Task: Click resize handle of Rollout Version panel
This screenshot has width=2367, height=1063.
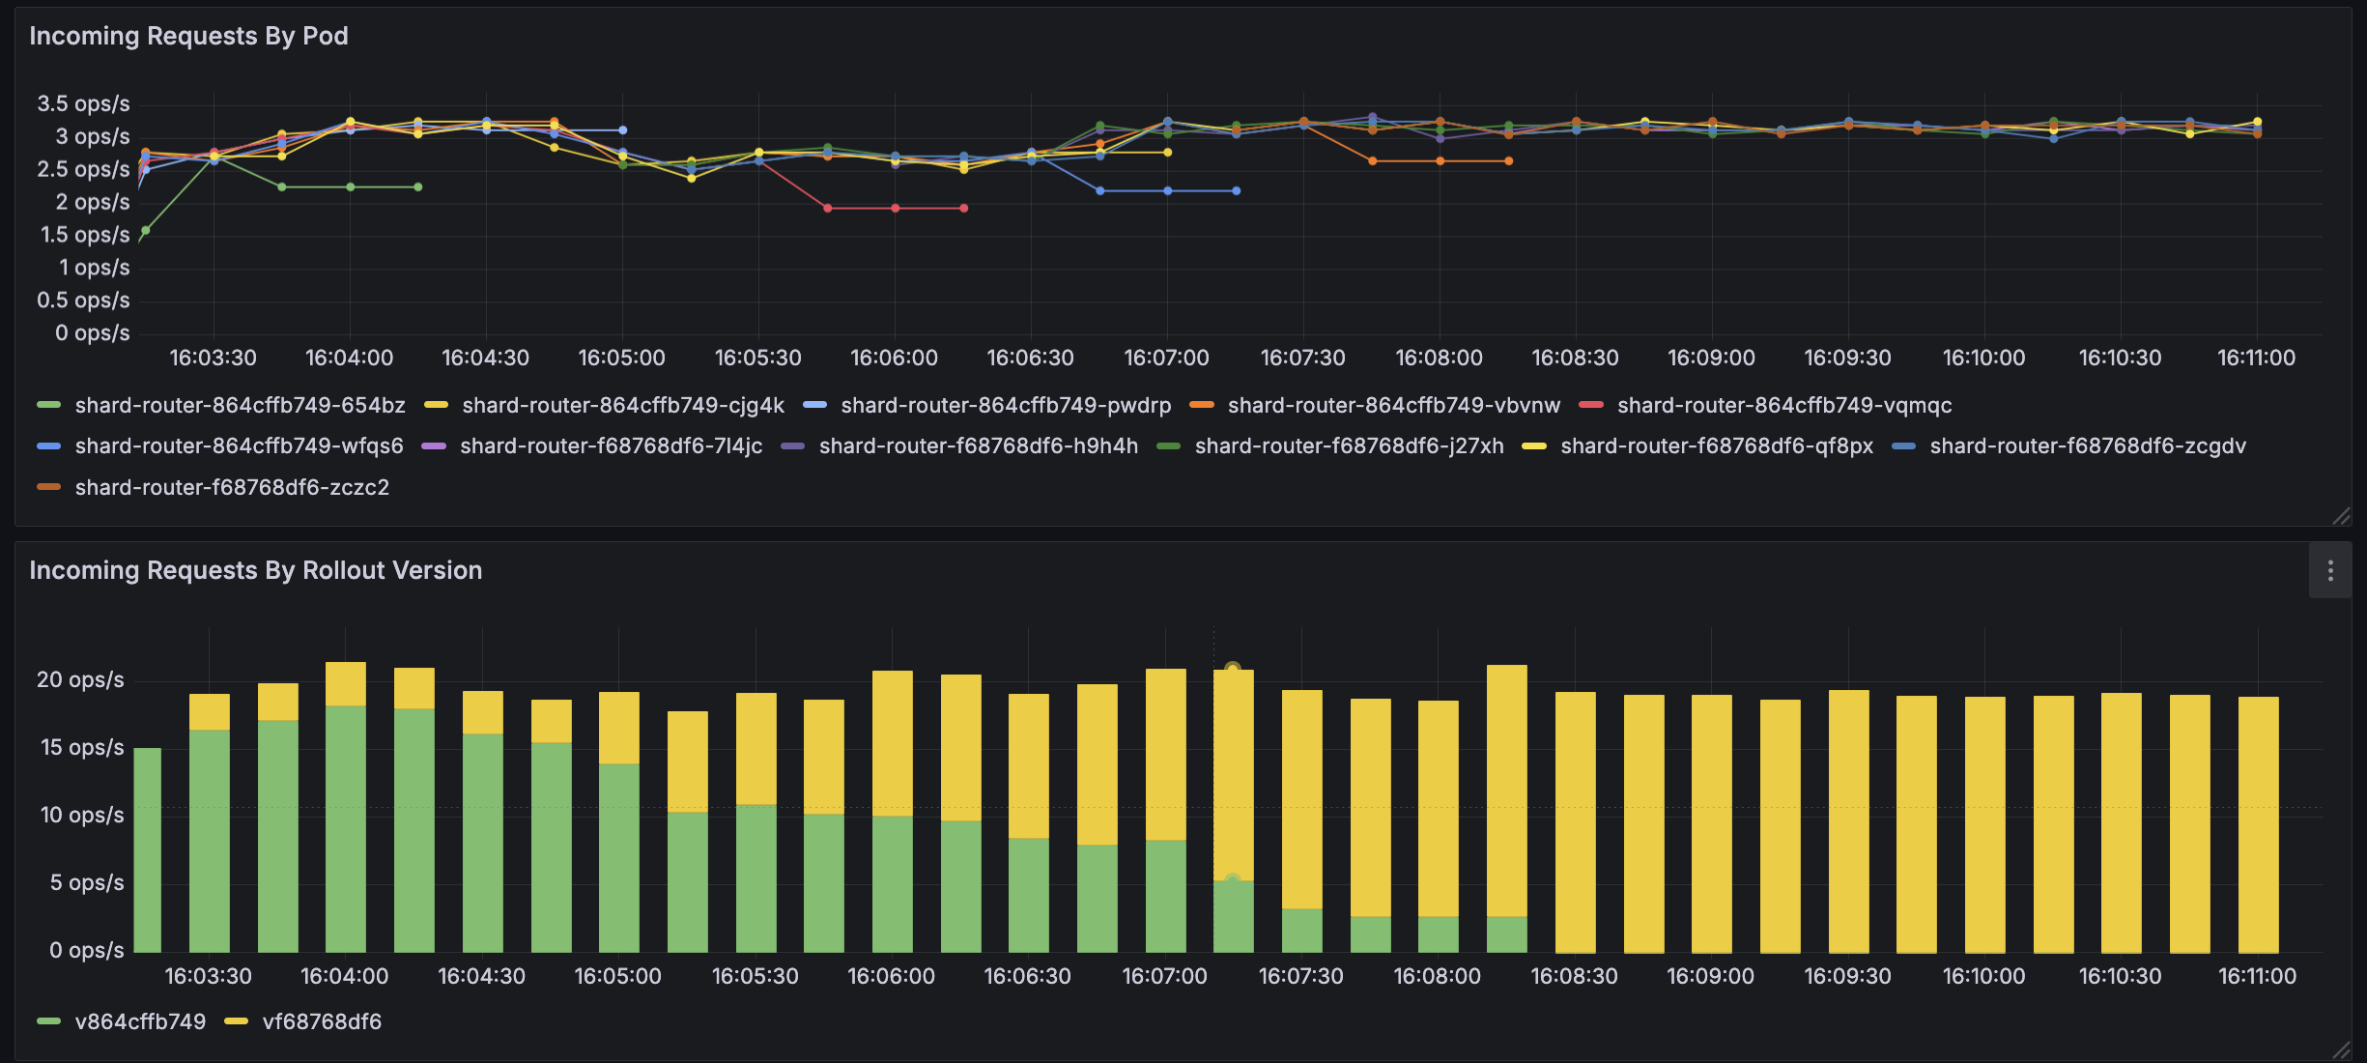Action: click(2341, 1049)
